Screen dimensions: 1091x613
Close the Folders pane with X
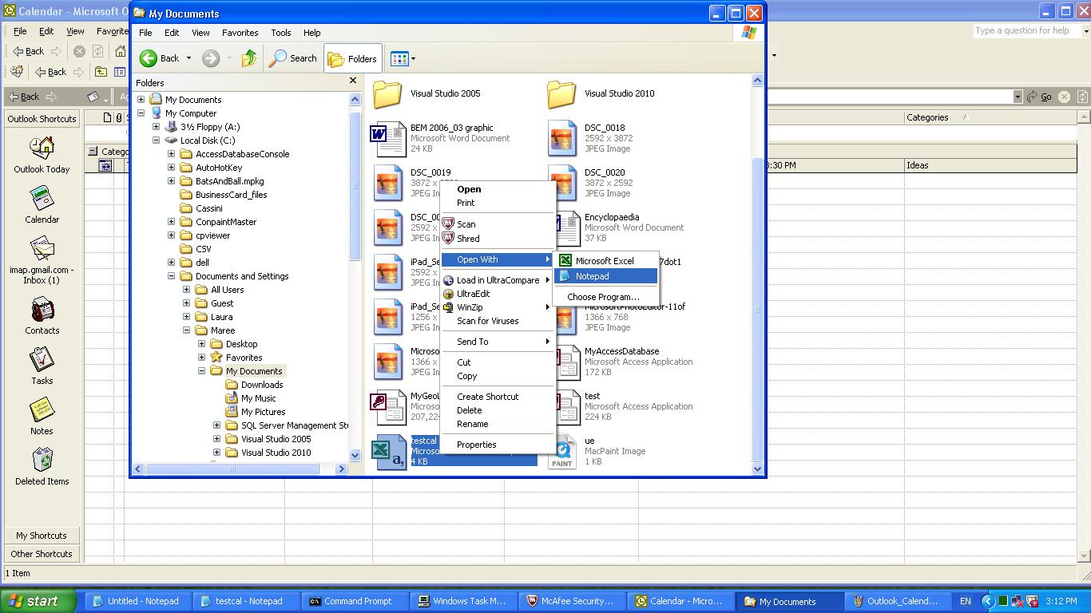(353, 81)
